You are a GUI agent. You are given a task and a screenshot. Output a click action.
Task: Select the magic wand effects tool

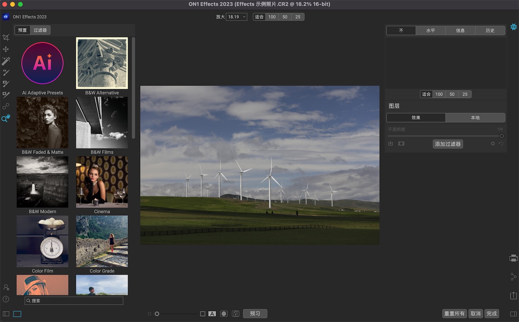(x=6, y=61)
